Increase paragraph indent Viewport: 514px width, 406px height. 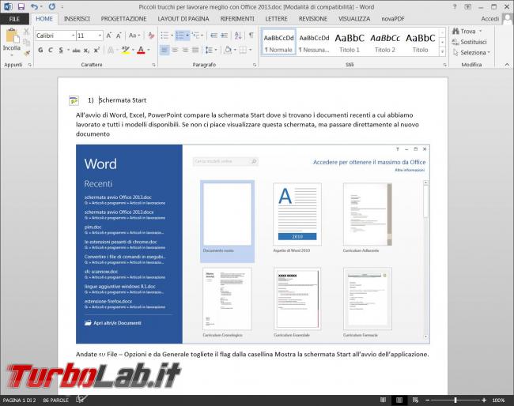pyautogui.click(x=225, y=36)
